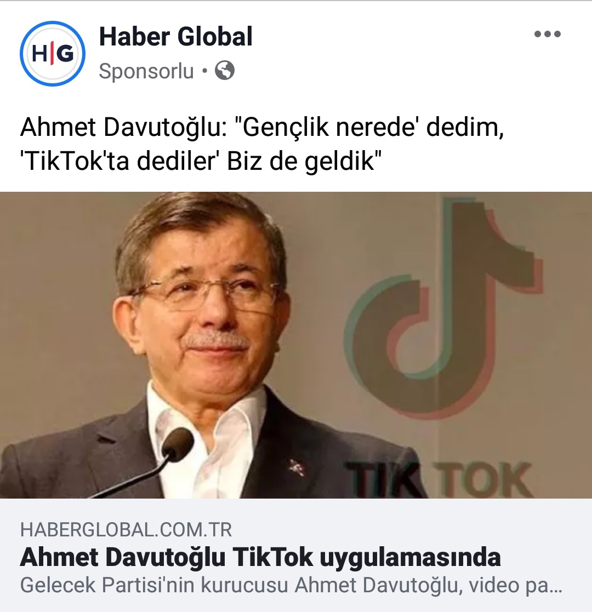Image resolution: width=592 pixels, height=612 pixels.
Task: Open the HABERGLOBAL.COM.TR domain link
Action: pyautogui.click(x=126, y=530)
